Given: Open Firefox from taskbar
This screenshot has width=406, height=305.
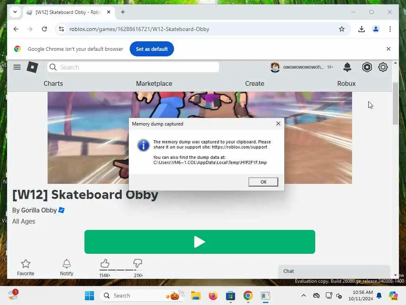Looking at the screenshot, I should pyautogui.click(x=213, y=295).
